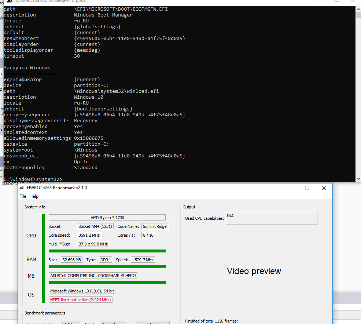Viewport: 361px width, 324px height.
Task: Click the Used CPU capabilities N/A box
Action: click(272, 218)
